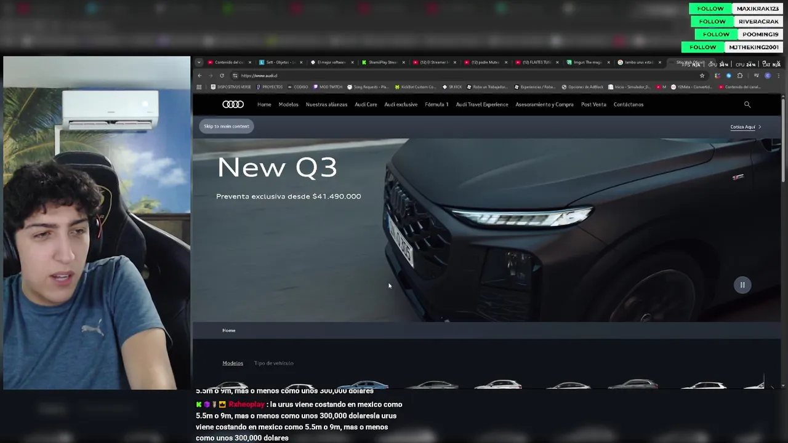This screenshot has width=788, height=443.
Task: Open the 'Audi exclusive' menu
Action: coord(401,105)
